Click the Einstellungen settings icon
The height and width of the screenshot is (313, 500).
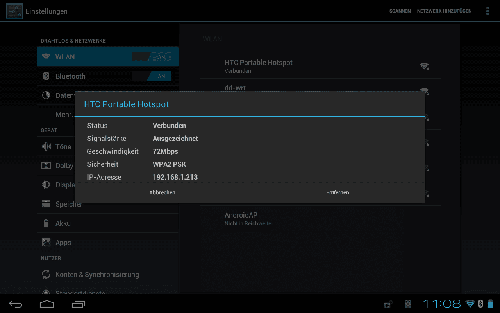(14, 11)
